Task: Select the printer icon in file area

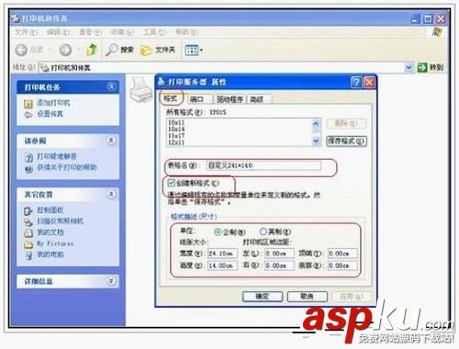Action: (140, 90)
